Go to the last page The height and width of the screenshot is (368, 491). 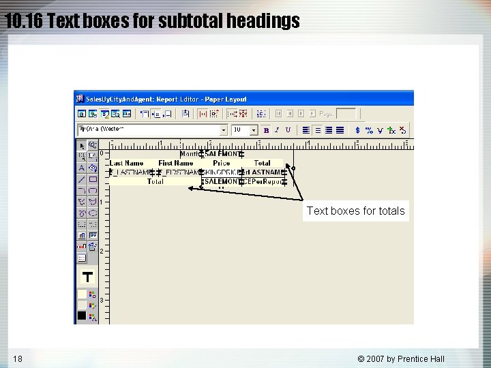(x=312, y=114)
